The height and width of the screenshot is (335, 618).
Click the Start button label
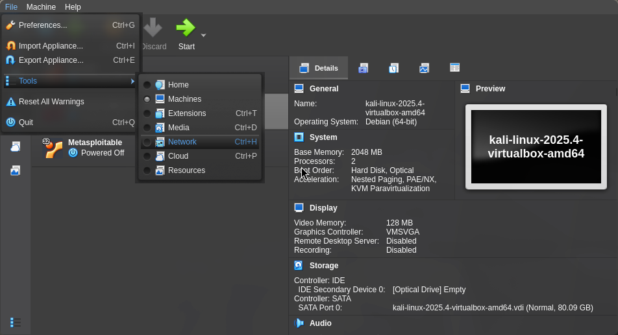tap(186, 47)
